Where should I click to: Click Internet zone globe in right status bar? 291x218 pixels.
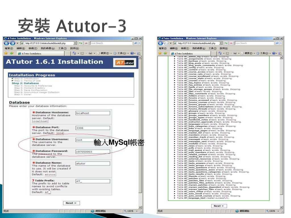(x=237, y=211)
